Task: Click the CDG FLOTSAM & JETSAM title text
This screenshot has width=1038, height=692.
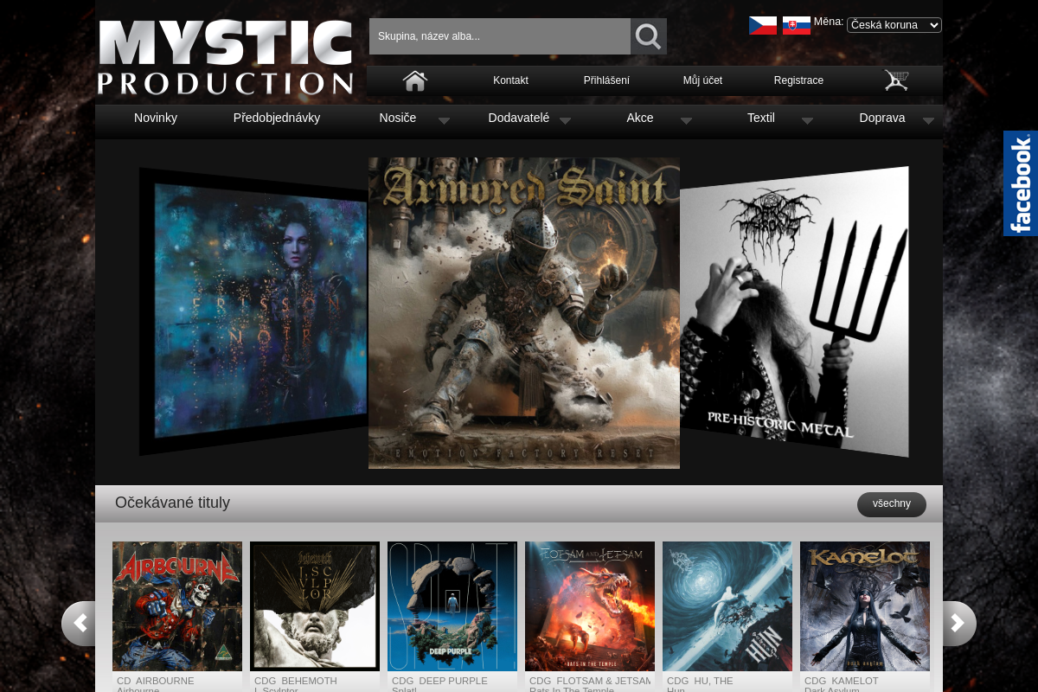Action: point(590,681)
